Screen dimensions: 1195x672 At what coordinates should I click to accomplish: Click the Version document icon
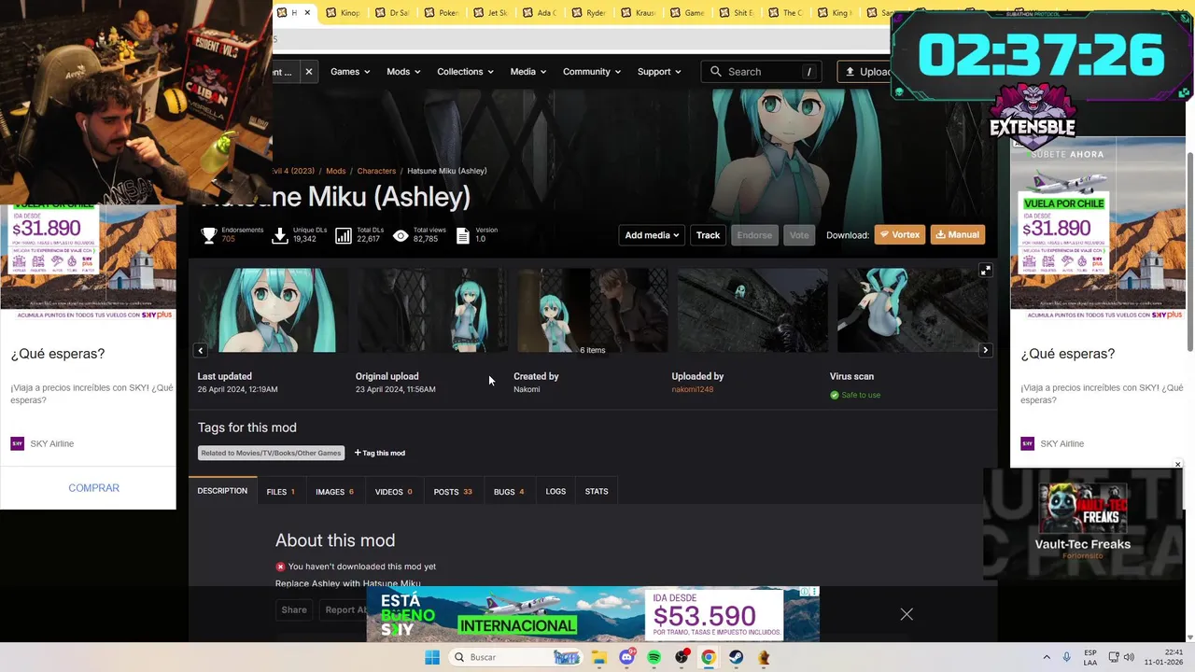coord(463,235)
